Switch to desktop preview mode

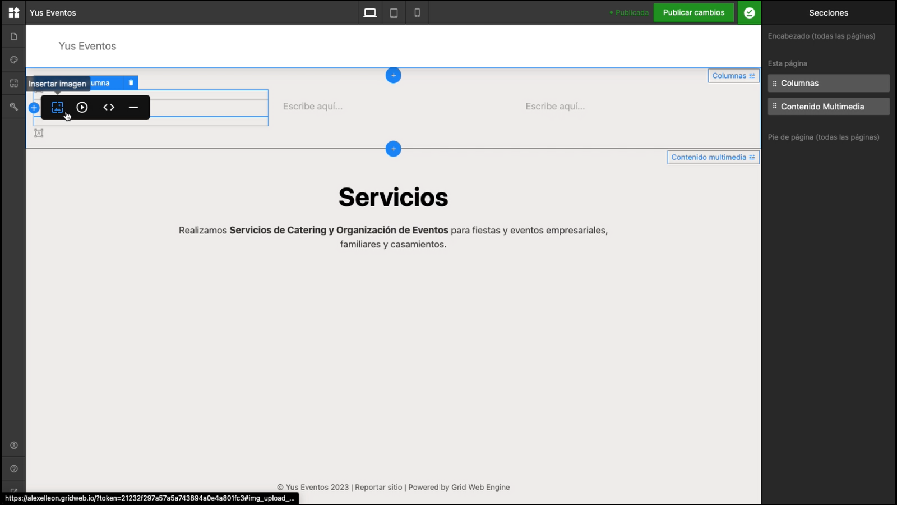pyautogui.click(x=370, y=13)
